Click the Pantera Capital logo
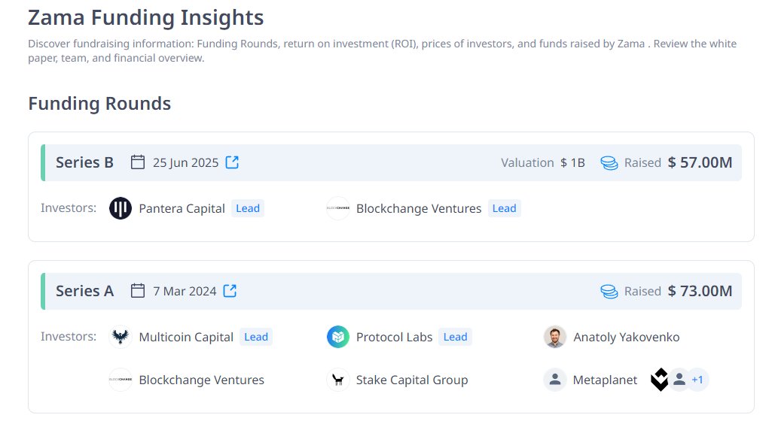 [x=121, y=208]
